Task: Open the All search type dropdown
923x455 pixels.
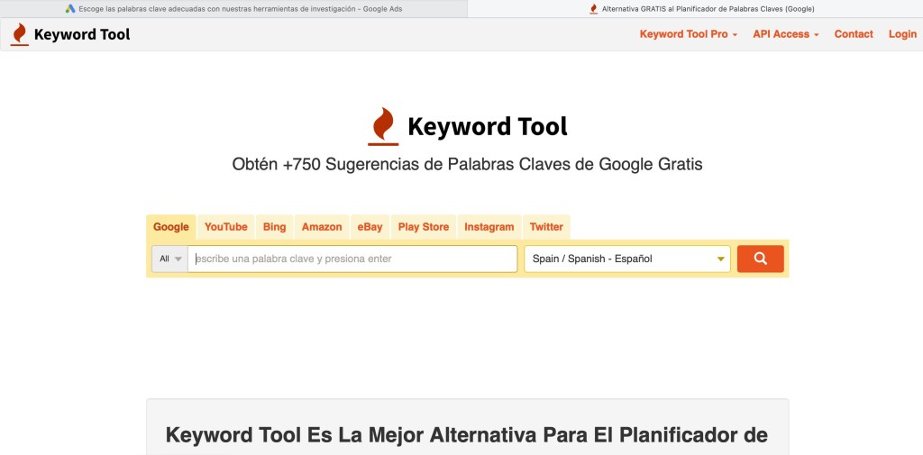Action: click(169, 259)
